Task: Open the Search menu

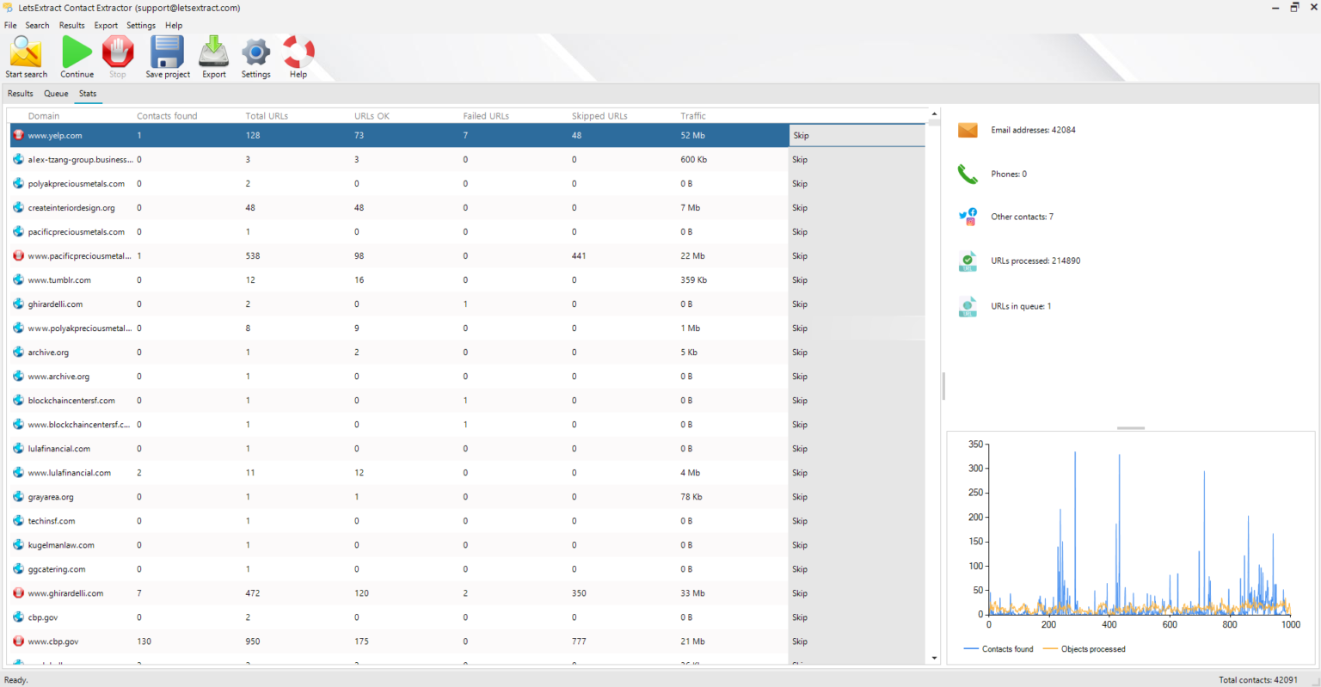Action: (37, 25)
